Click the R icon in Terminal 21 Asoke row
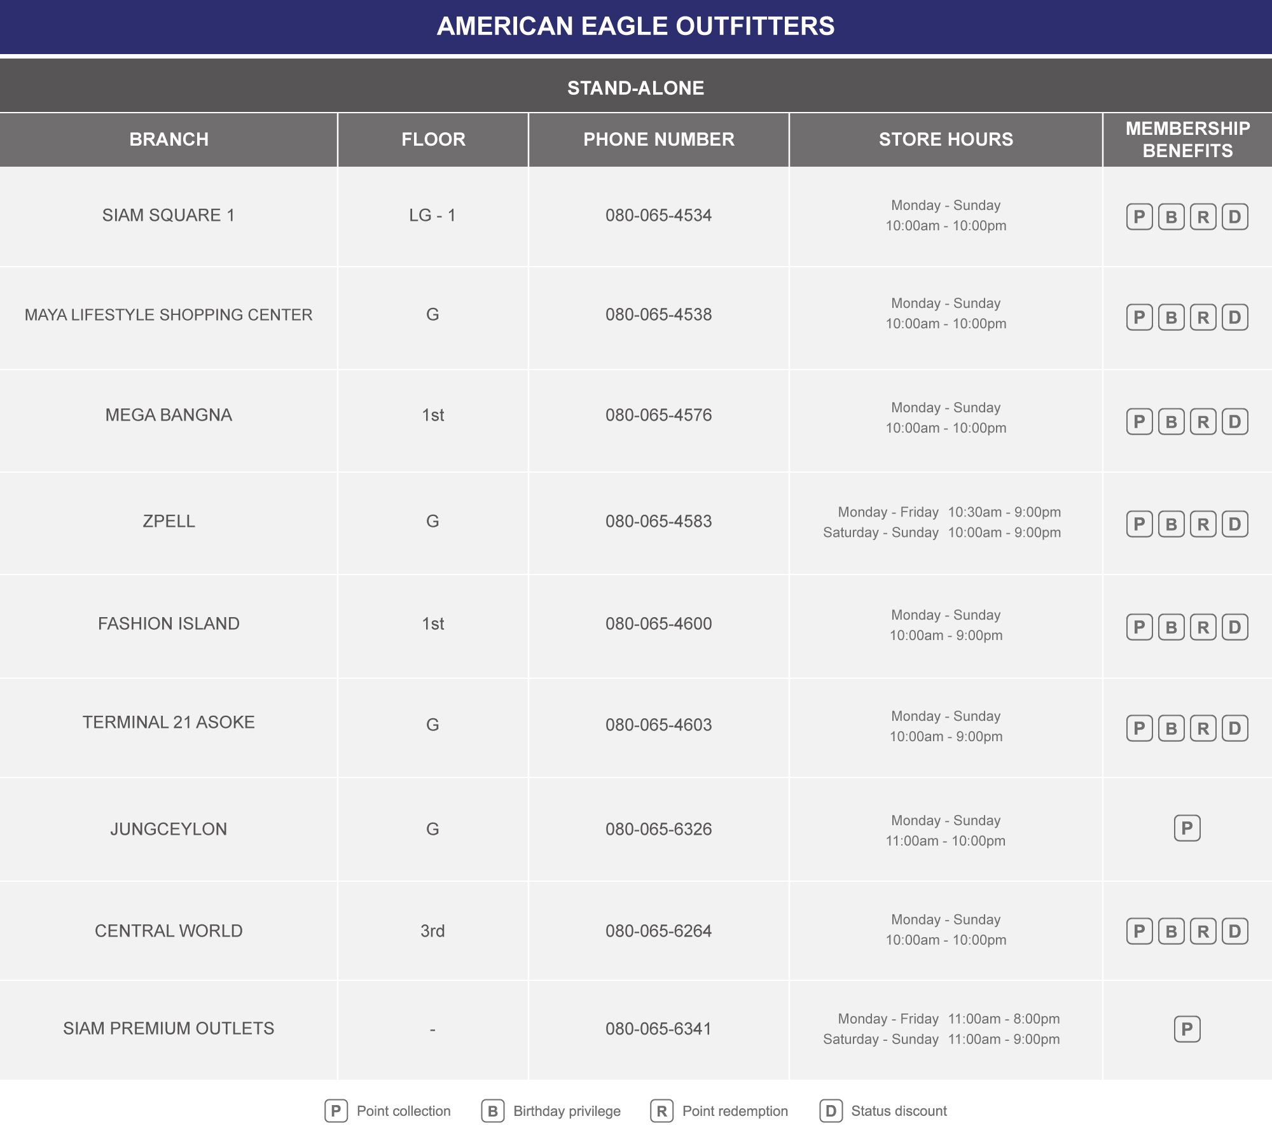Viewport: 1272px width, 1142px height. click(x=1203, y=728)
